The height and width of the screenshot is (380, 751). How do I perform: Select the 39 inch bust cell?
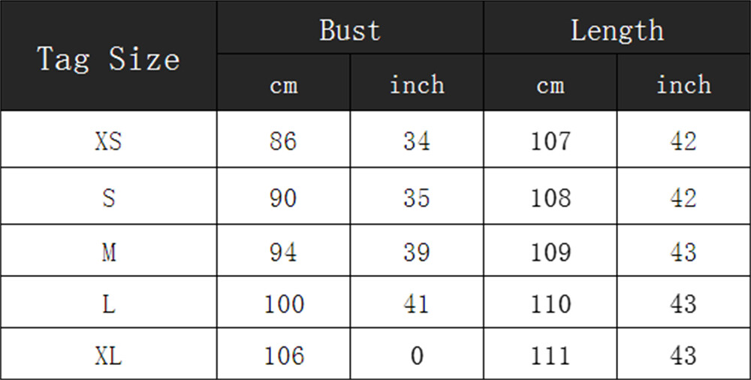[x=417, y=252]
